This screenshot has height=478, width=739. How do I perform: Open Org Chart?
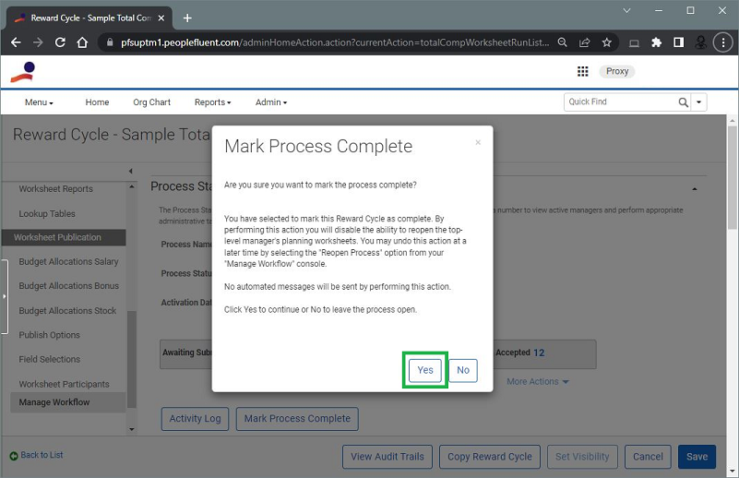151,102
